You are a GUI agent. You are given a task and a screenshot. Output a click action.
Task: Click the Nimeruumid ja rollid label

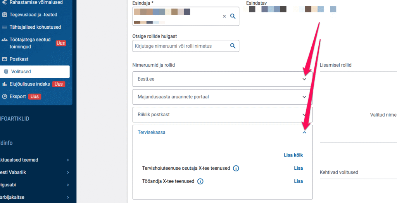coord(154,65)
